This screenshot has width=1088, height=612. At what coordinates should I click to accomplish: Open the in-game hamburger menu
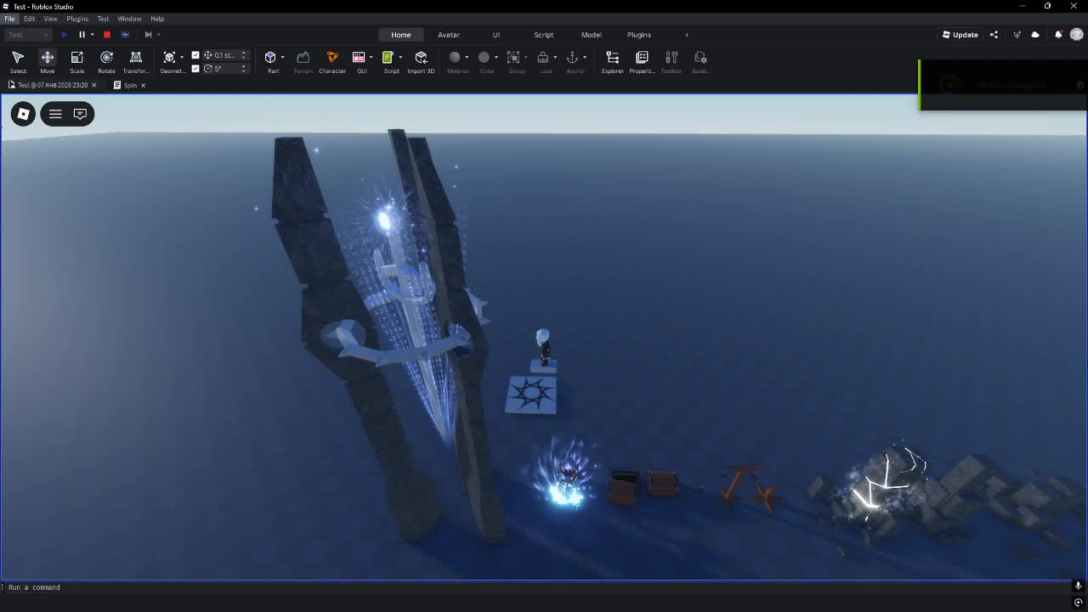55,114
